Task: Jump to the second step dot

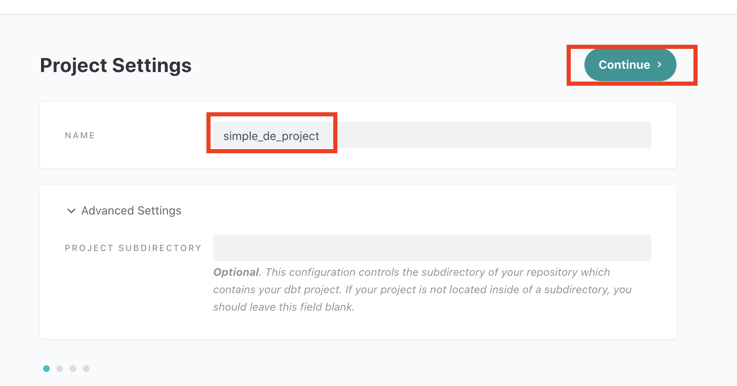Action: (x=60, y=369)
